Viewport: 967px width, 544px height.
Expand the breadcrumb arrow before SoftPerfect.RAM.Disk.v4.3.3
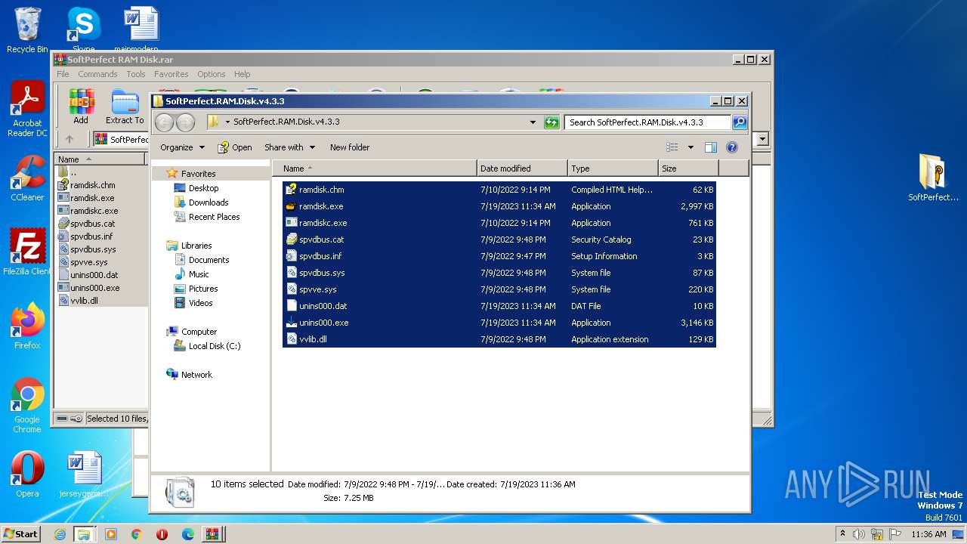(x=227, y=122)
